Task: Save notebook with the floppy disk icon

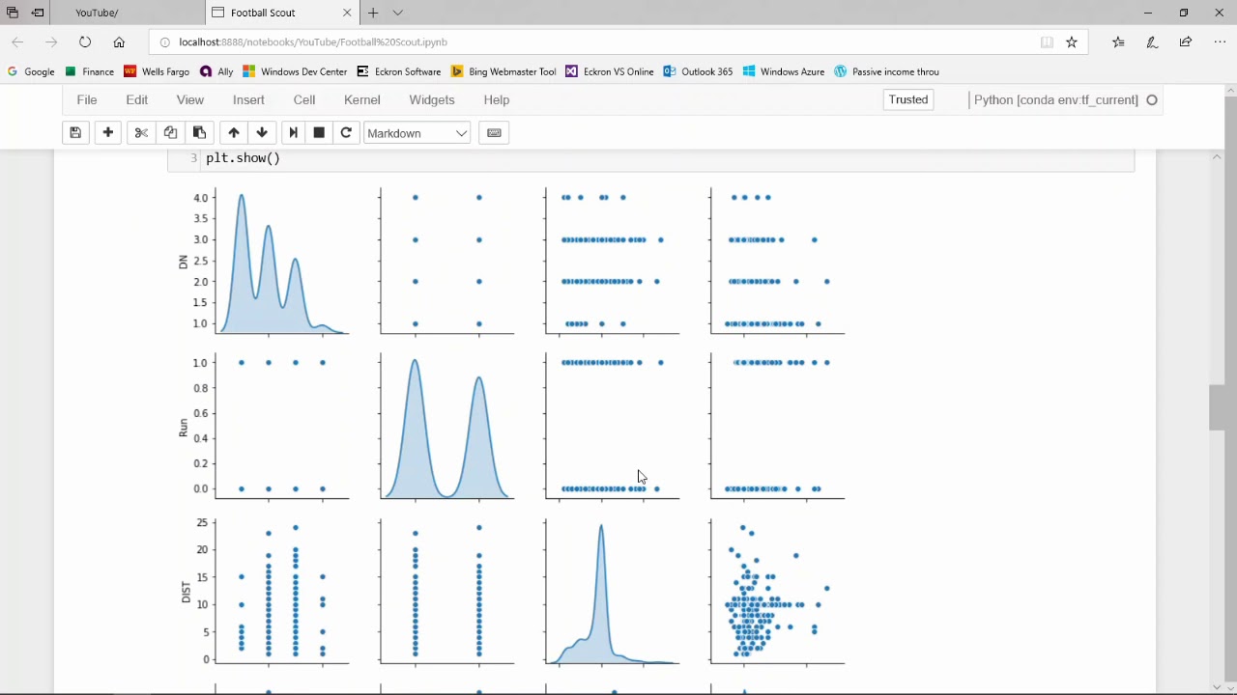Action: (x=75, y=133)
